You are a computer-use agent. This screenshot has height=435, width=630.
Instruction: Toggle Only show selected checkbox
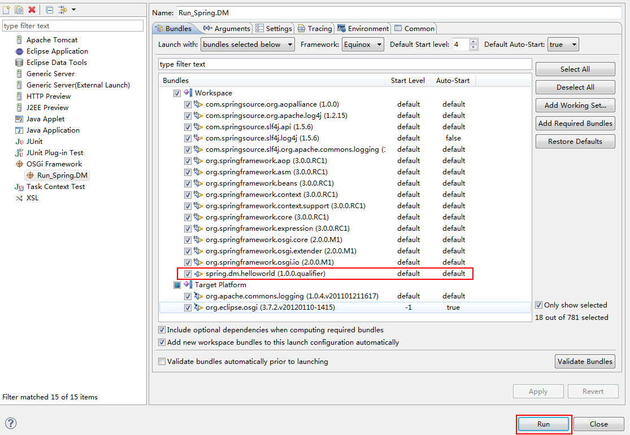pos(539,305)
